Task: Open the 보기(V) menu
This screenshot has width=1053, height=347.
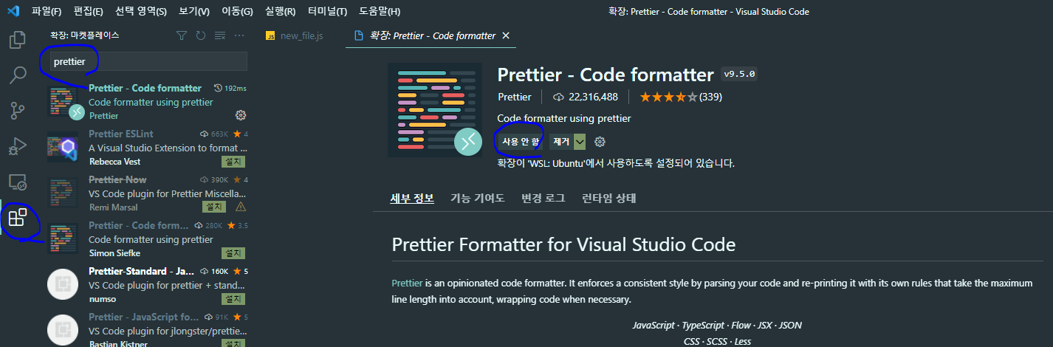Action: 194,12
